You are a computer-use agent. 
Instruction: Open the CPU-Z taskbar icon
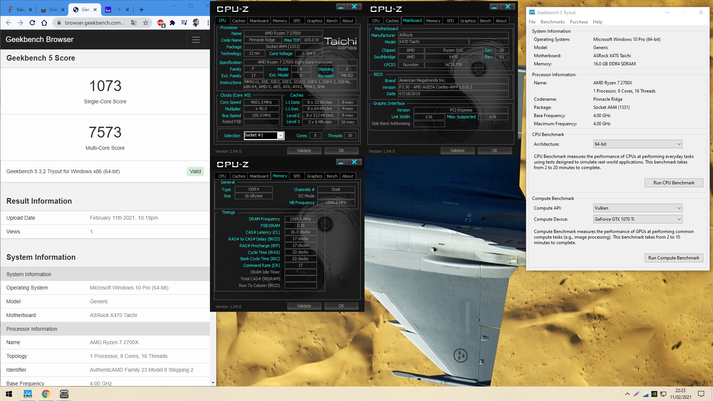[64, 394]
